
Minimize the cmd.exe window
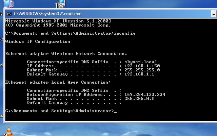[214, 14]
